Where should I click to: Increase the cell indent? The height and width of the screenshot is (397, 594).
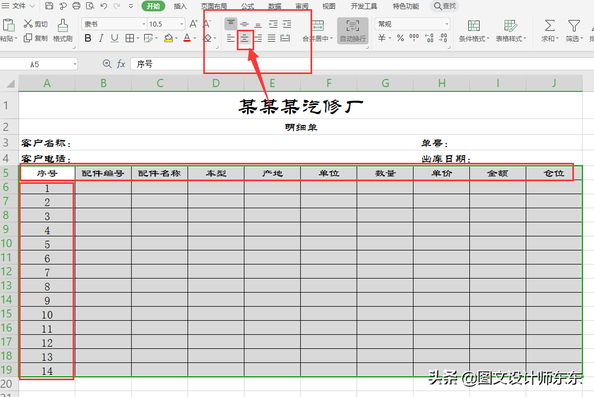[287, 24]
